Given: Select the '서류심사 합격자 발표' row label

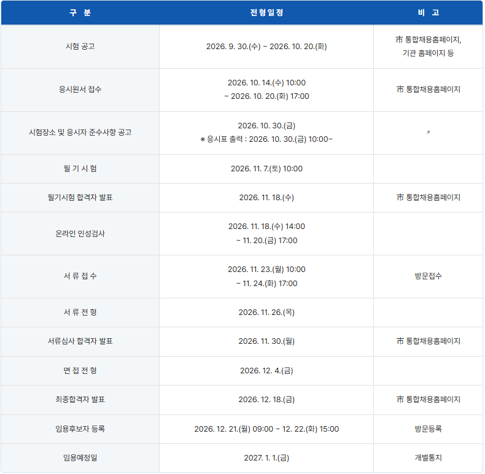Looking at the screenshot, I should [80, 341].
